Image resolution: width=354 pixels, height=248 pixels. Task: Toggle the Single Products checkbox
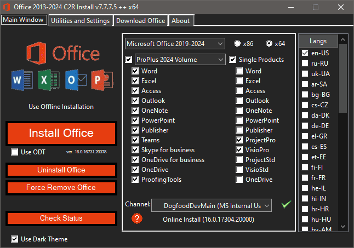tap(233, 60)
